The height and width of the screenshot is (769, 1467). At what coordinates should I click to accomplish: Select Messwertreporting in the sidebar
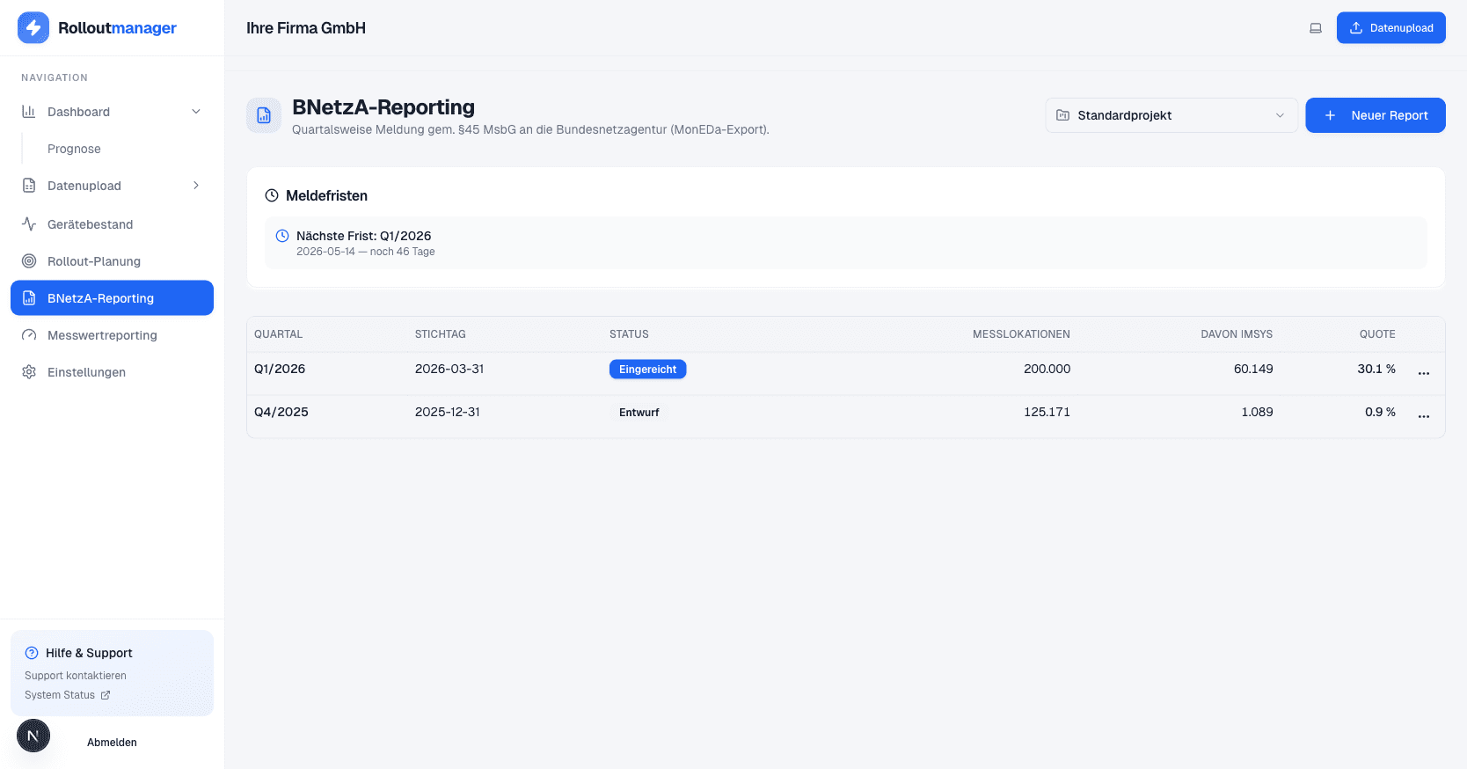click(x=102, y=335)
